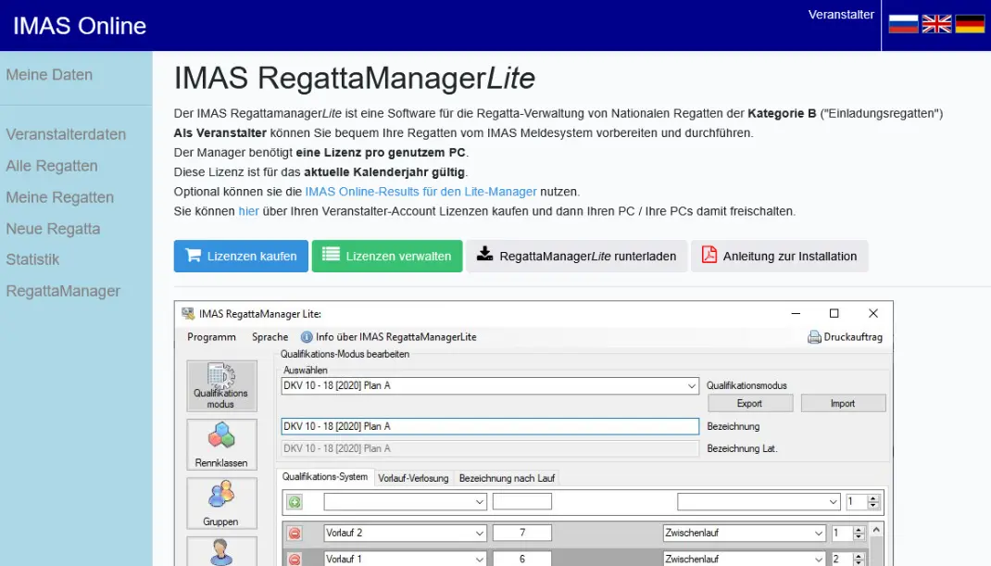The image size is (991, 566).
Task: Open Anleitung zur Installation PDF
Action: pos(779,256)
